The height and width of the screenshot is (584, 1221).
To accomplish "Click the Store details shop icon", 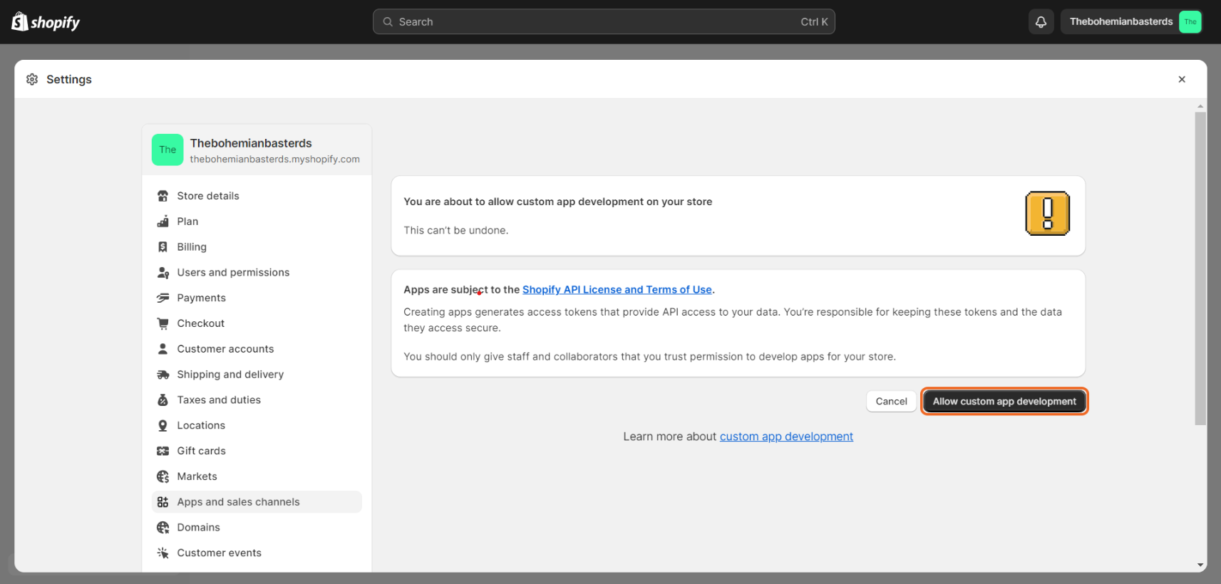I will (163, 196).
